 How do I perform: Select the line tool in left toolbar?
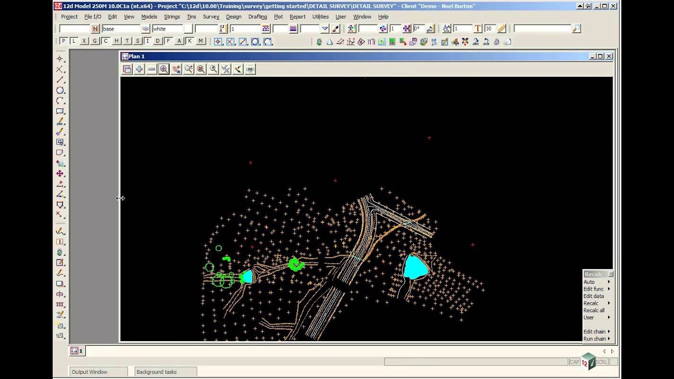(x=60, y=80)
